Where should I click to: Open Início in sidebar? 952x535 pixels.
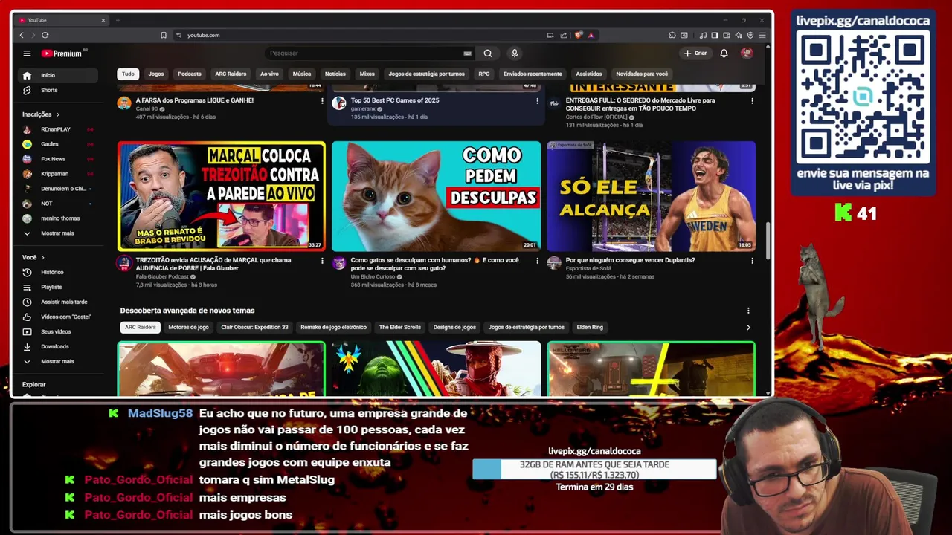point(58,75)
